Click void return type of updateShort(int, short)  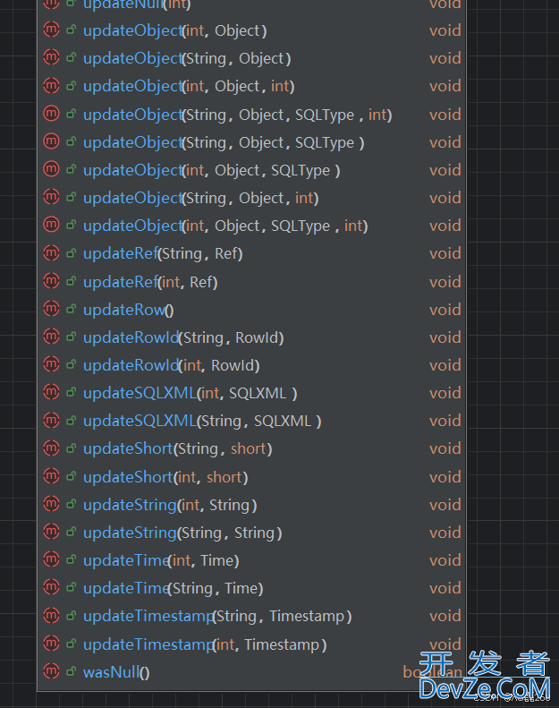(445, 477)
